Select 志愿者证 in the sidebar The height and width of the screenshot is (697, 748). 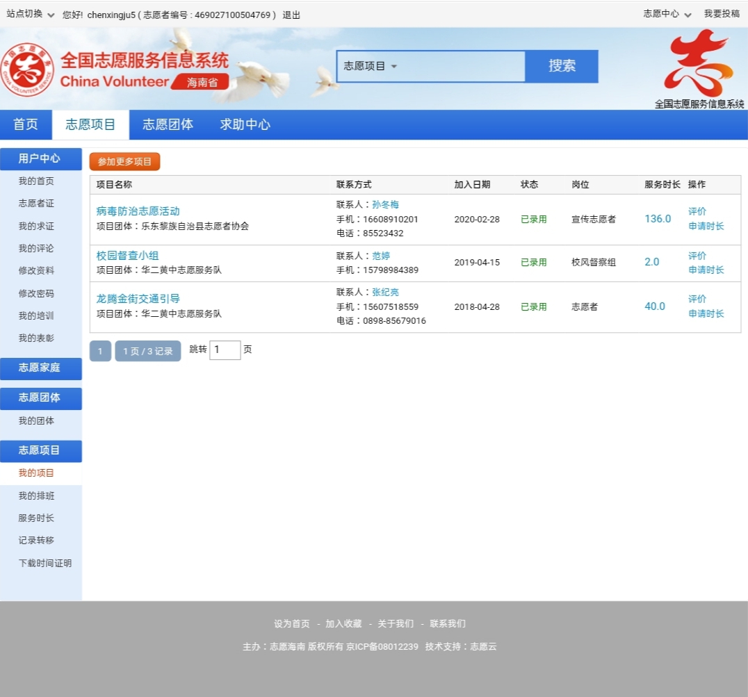point(36,204)
